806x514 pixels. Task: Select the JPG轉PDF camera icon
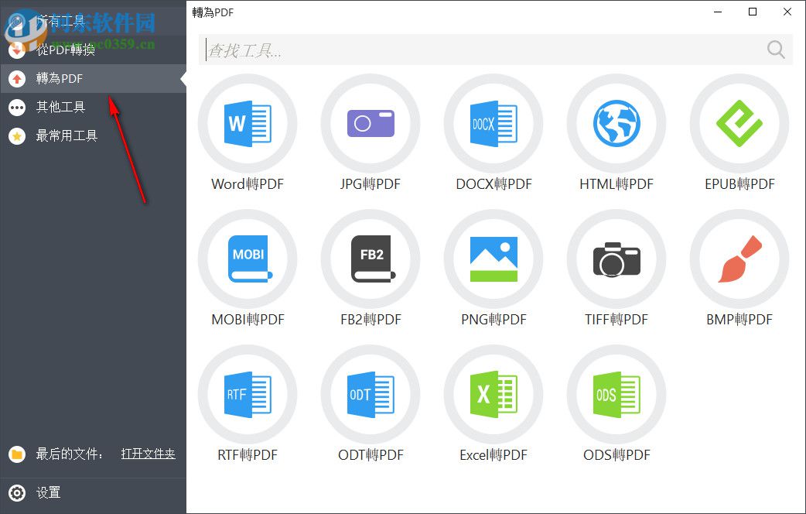coord(370,124)
